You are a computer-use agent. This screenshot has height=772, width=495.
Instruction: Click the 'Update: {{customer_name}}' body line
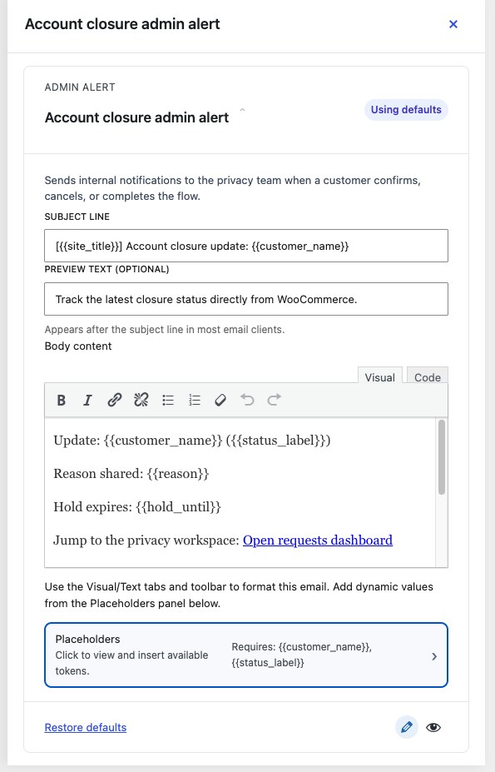point(192,441)
